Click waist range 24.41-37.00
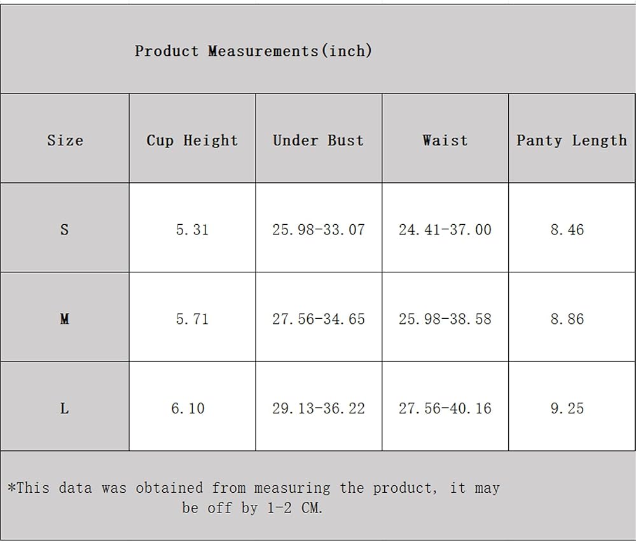This screenshot has height=543, width=636. click(x=445, y=229)
